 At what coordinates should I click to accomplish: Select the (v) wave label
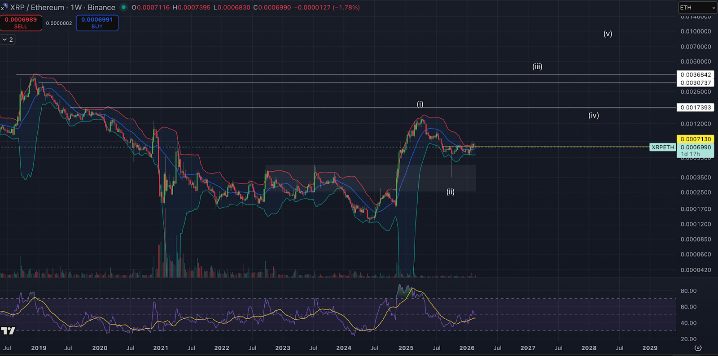(608, 34)
